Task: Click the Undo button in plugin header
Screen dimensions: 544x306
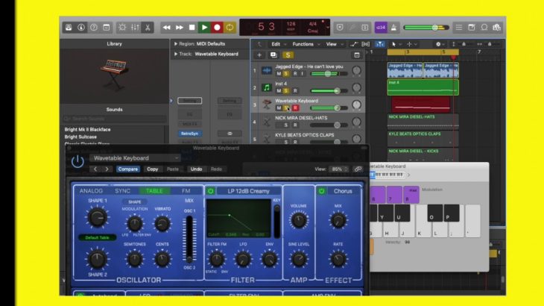Action: click(x=196, y=169)
